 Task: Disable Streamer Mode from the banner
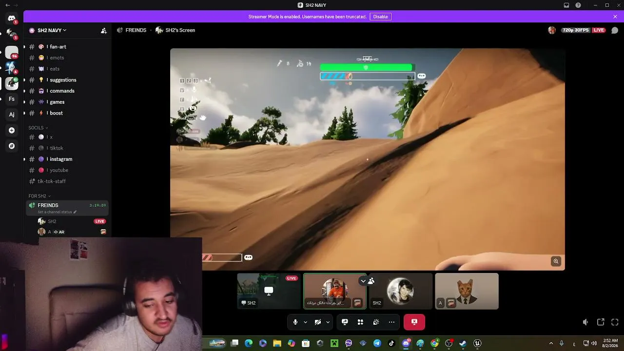(x=380, y=17)
